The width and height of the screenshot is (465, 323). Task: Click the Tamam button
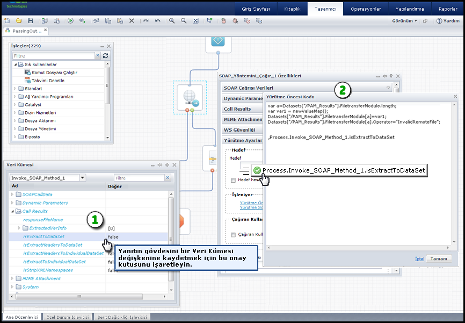click(439, 259)
